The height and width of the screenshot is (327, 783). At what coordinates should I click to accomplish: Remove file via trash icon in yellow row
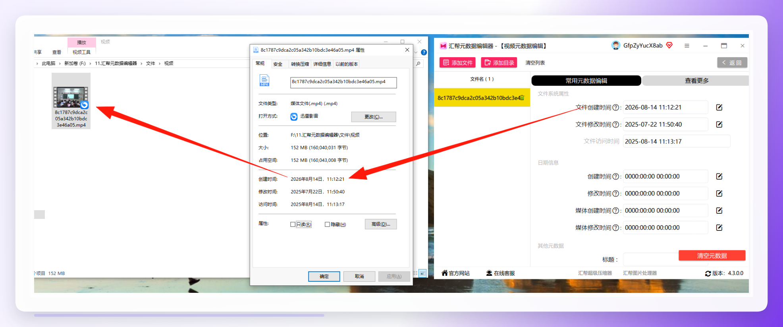(x=522, y=98)
